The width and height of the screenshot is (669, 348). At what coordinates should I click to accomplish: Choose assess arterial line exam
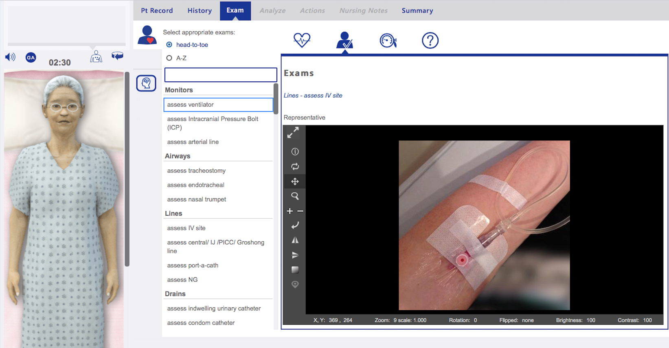pyautogui.click(x=193, y=142)
